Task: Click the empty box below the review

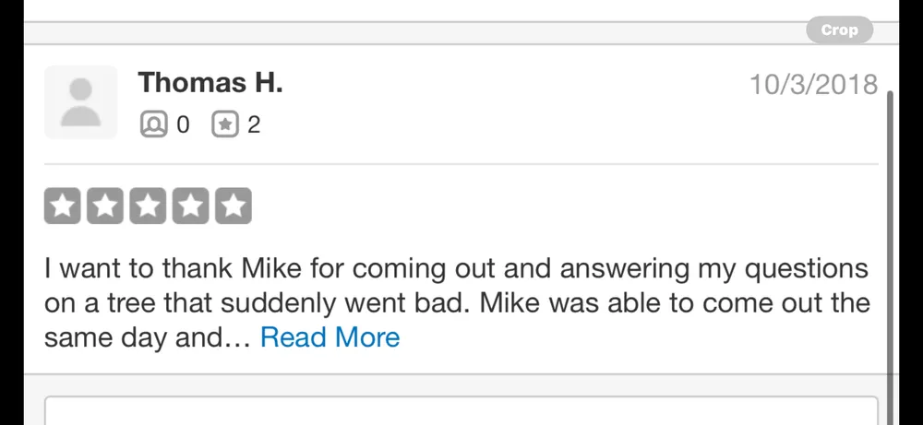Action: (x=461, y=411)
